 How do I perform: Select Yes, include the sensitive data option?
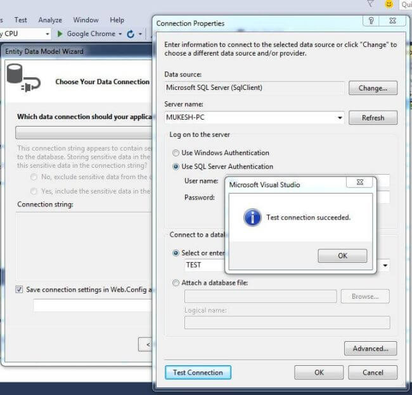click(34, 191)
